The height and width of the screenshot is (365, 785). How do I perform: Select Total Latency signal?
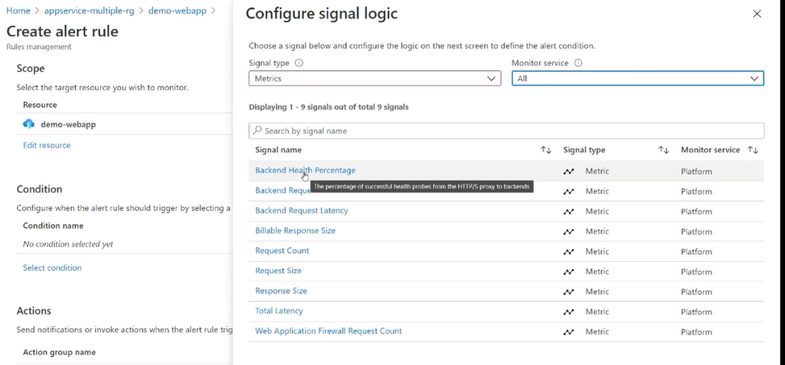[x=279, y=310]
